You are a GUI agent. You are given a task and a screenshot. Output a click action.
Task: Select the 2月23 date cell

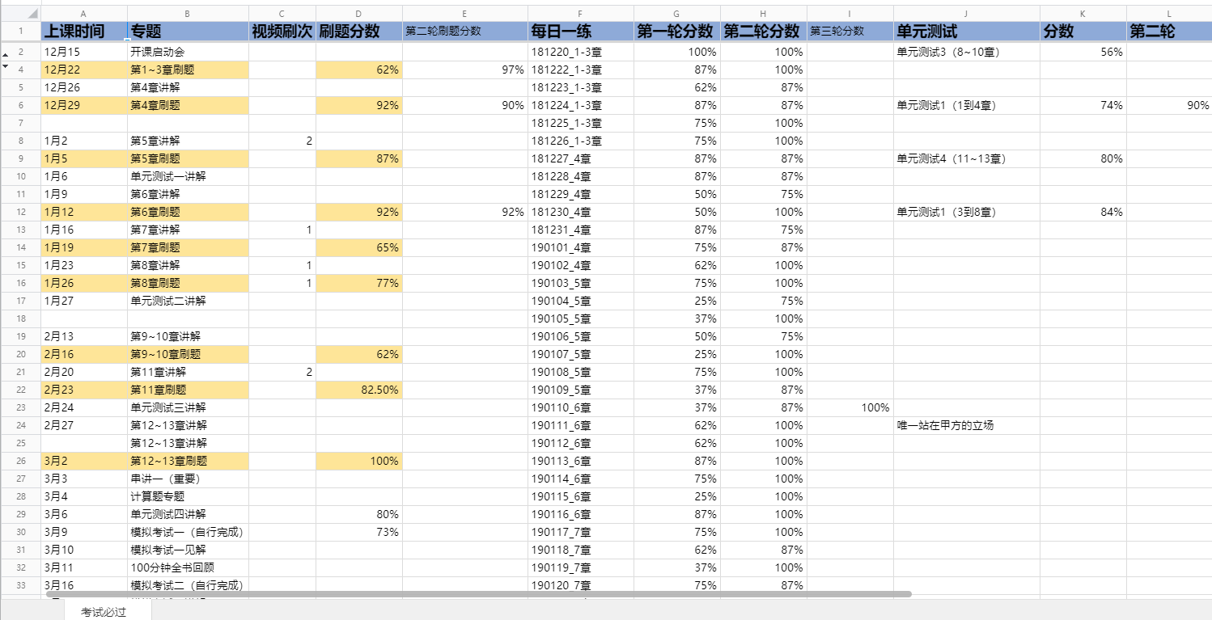[84, 390]
